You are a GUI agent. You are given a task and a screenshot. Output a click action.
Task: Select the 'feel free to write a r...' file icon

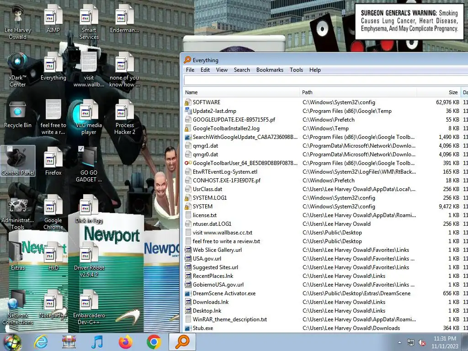pyautogui.click(x=53, y=117)
